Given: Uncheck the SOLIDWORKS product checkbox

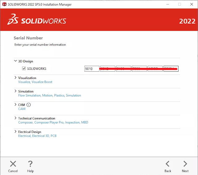Looking at the screenshot, I should 24,68.
